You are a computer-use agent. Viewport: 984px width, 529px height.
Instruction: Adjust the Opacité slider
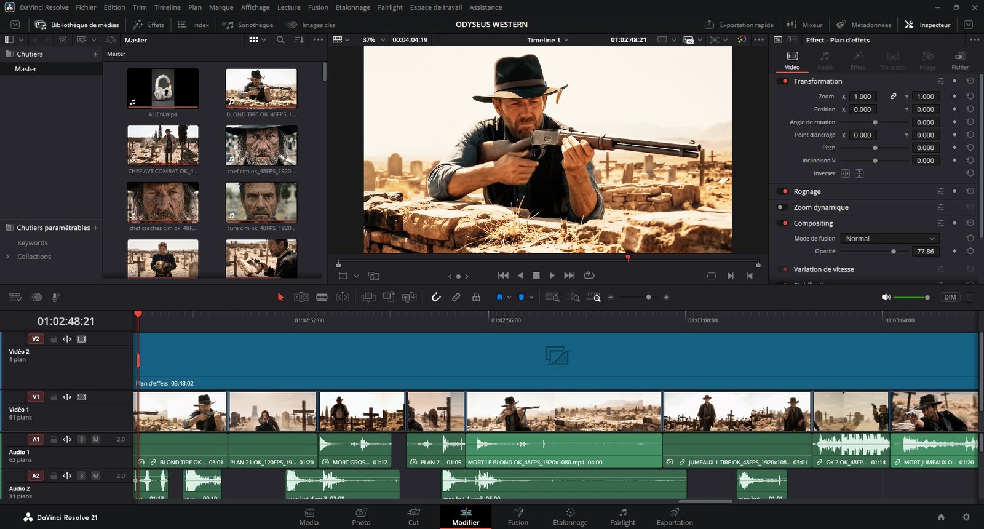click(874, 251)
